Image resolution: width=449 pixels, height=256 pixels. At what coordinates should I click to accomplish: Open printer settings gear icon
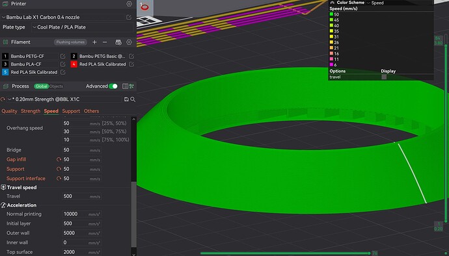[x=129, y=4]
